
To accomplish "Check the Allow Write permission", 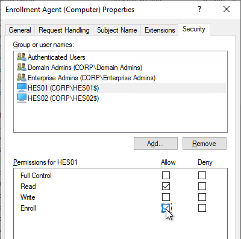I will click(x=166, y=197).
